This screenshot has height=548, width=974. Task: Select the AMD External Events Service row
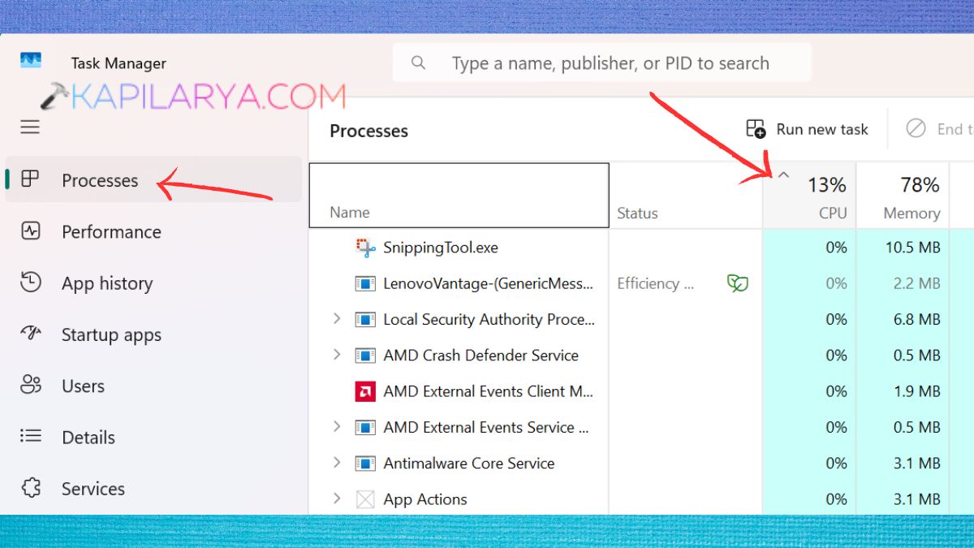tap(641, 427)
